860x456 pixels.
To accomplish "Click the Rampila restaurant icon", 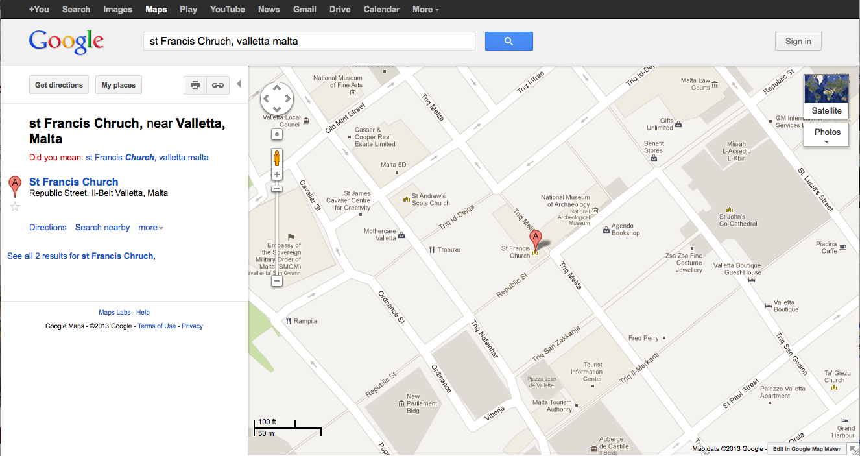I will [288, 321].
